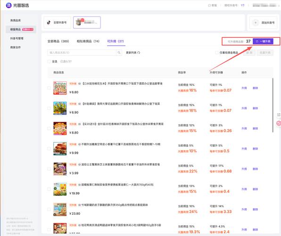
Task: Click the product name search field
Action: point(82,52)
